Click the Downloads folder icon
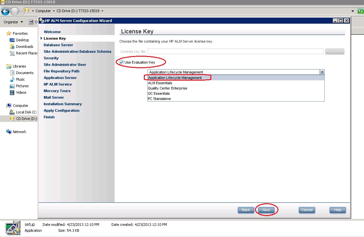 click(x=12, y=47)
